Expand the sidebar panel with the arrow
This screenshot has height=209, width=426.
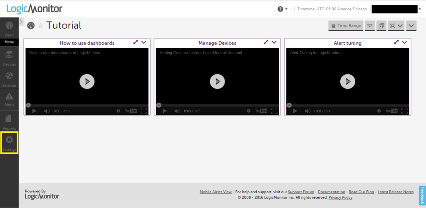pyautogui.click(x=21, y=21)
